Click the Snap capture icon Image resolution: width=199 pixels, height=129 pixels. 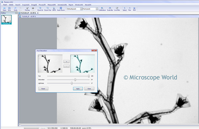[33, 9]
